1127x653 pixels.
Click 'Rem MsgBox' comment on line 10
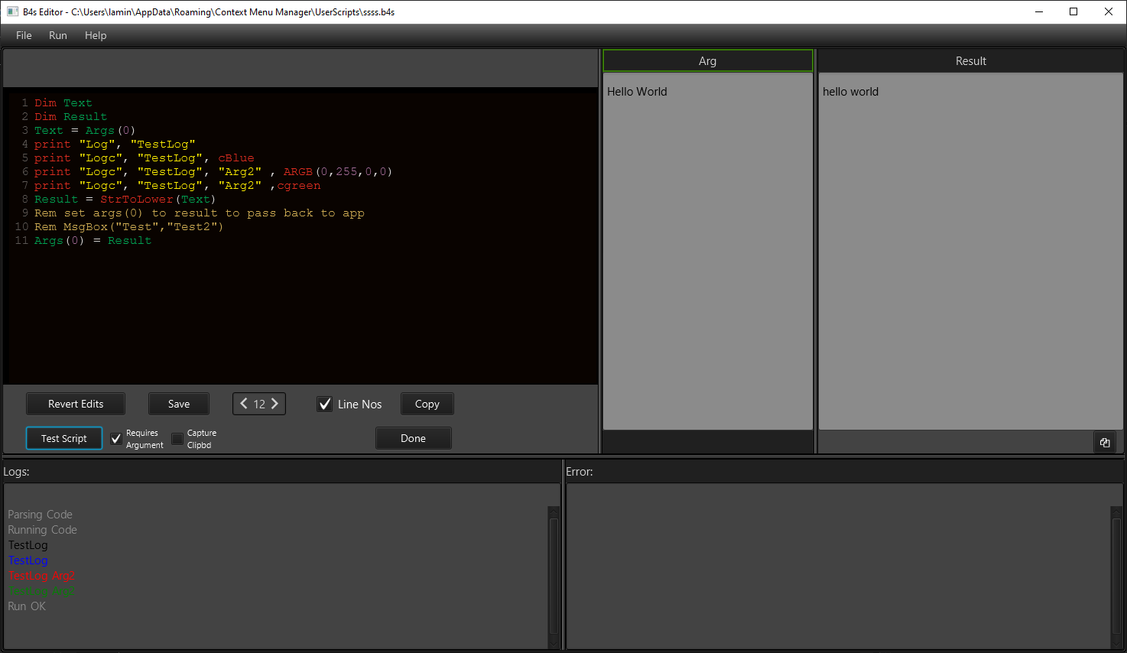[x=128, y=227]
